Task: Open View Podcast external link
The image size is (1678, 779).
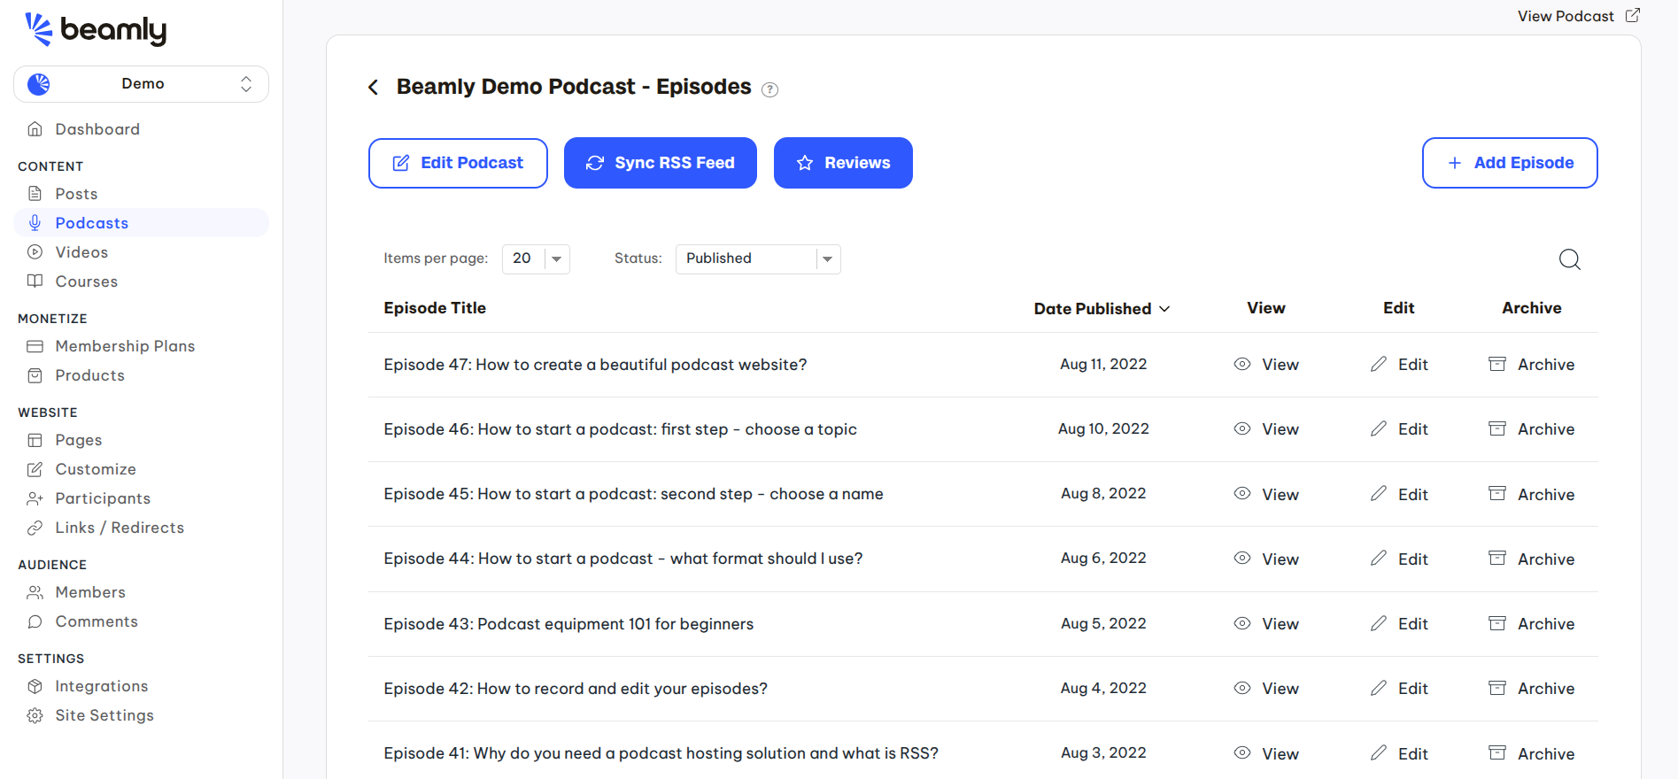Action: click(x=1579, y=16)
